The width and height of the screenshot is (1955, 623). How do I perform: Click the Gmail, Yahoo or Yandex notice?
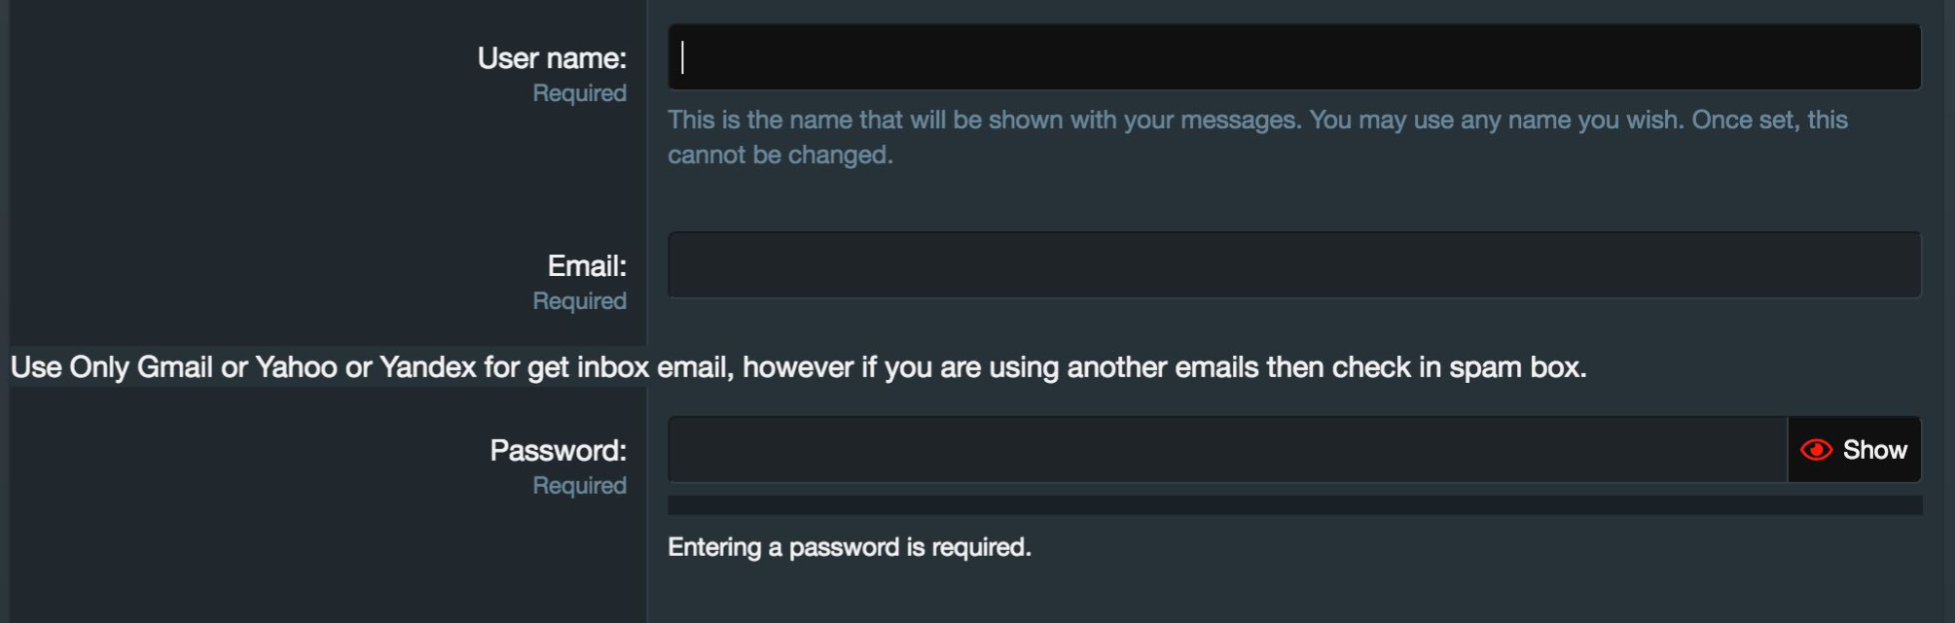[x=798, y=367]
